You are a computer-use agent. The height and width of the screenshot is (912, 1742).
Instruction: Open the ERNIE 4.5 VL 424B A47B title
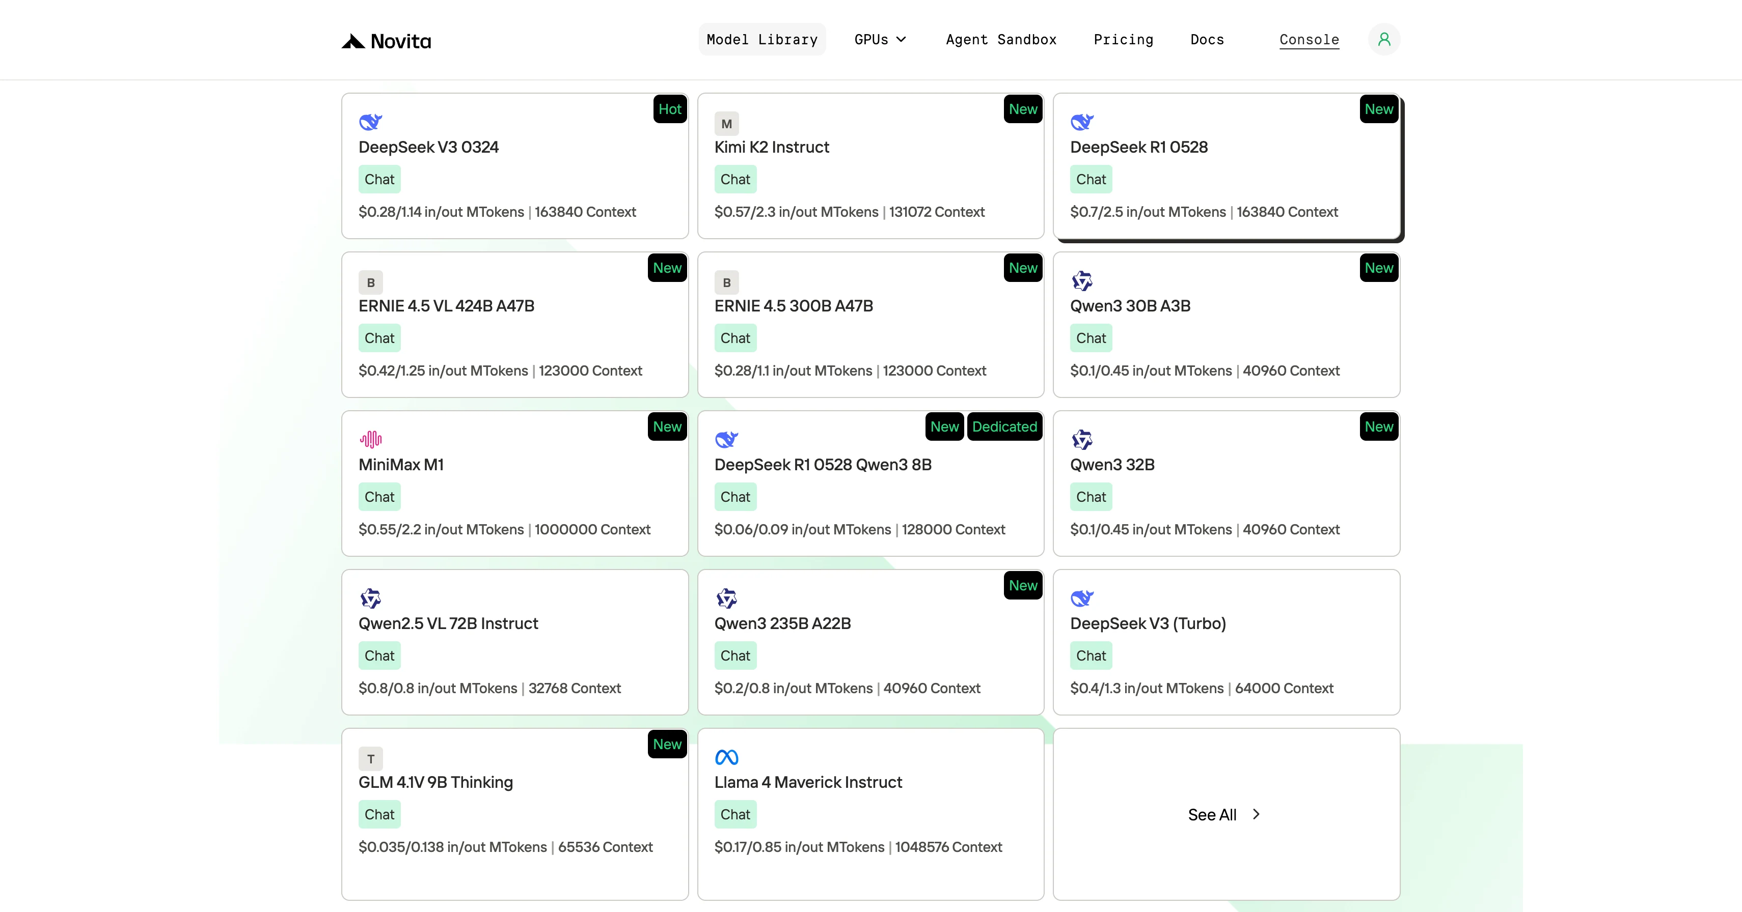tap(446, 306)
